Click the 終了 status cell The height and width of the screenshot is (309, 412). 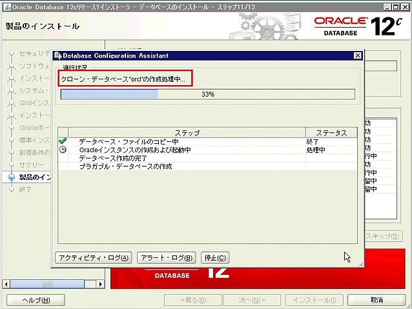[x=331, y=142]
